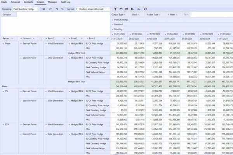
Task: Click the sort icon on Block field
Action: tap(139, 15)
